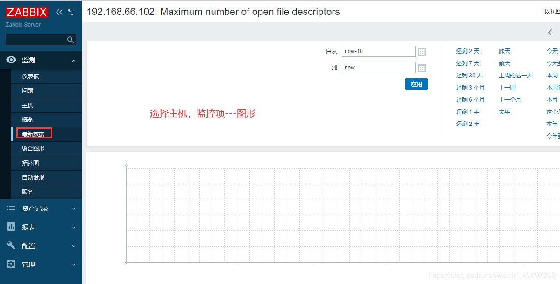Open calendar picker for 到 field
This screenshot has height=284, width=560.
(x=422, y=68)
